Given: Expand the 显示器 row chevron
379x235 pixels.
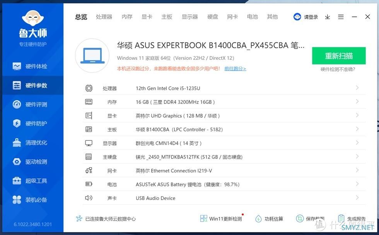Looking at the screenshot, I should click(357, 143).
